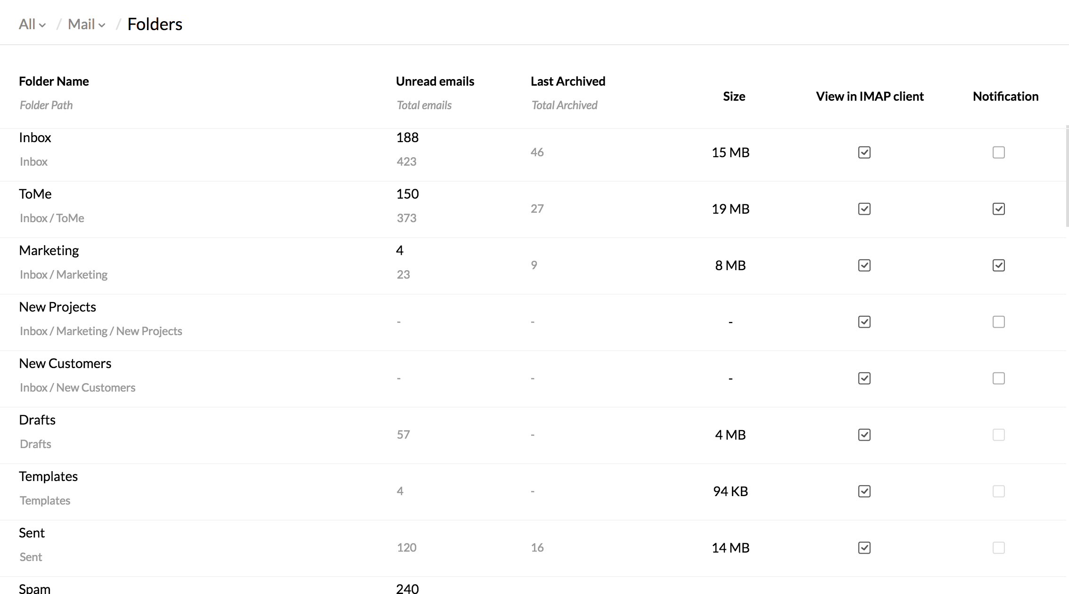Expand the All breadcrumb dropdown
The width and height of the screenshot is (1069, 594).
(32, 24)
